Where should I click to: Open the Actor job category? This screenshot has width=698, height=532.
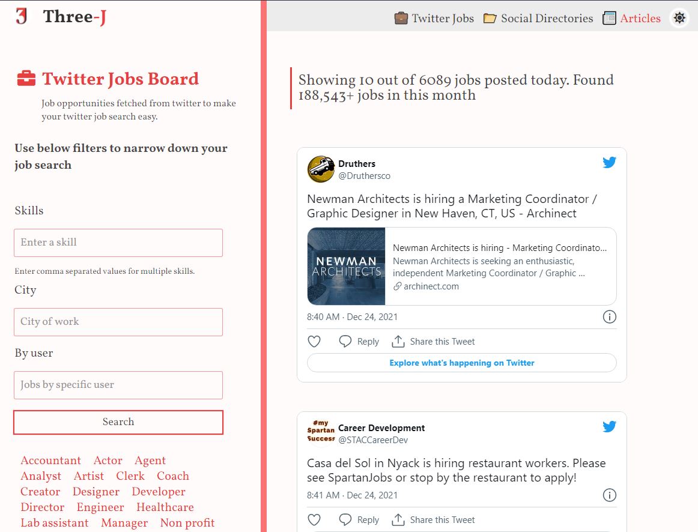coord(108,461)
